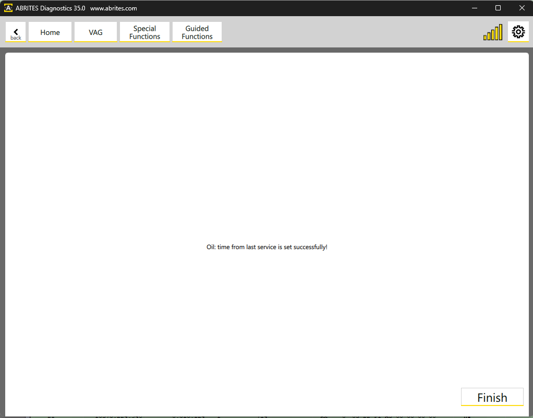This screenshot has height=418, width=533.
Task: Open the Home tab
Action: 50,32
